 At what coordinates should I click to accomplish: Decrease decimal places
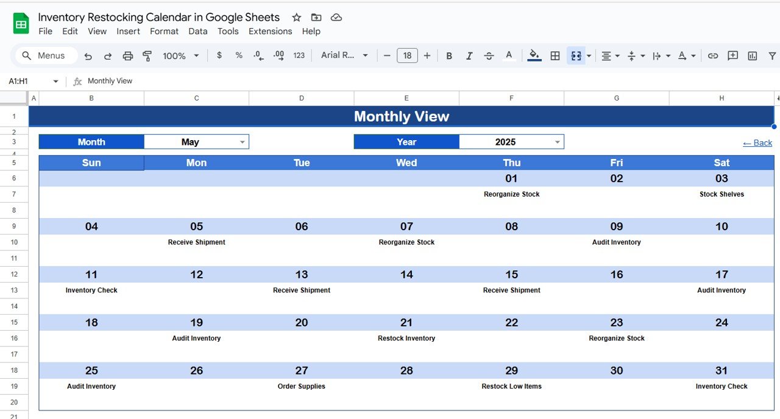pyautogui.click(x=258, y=55)
